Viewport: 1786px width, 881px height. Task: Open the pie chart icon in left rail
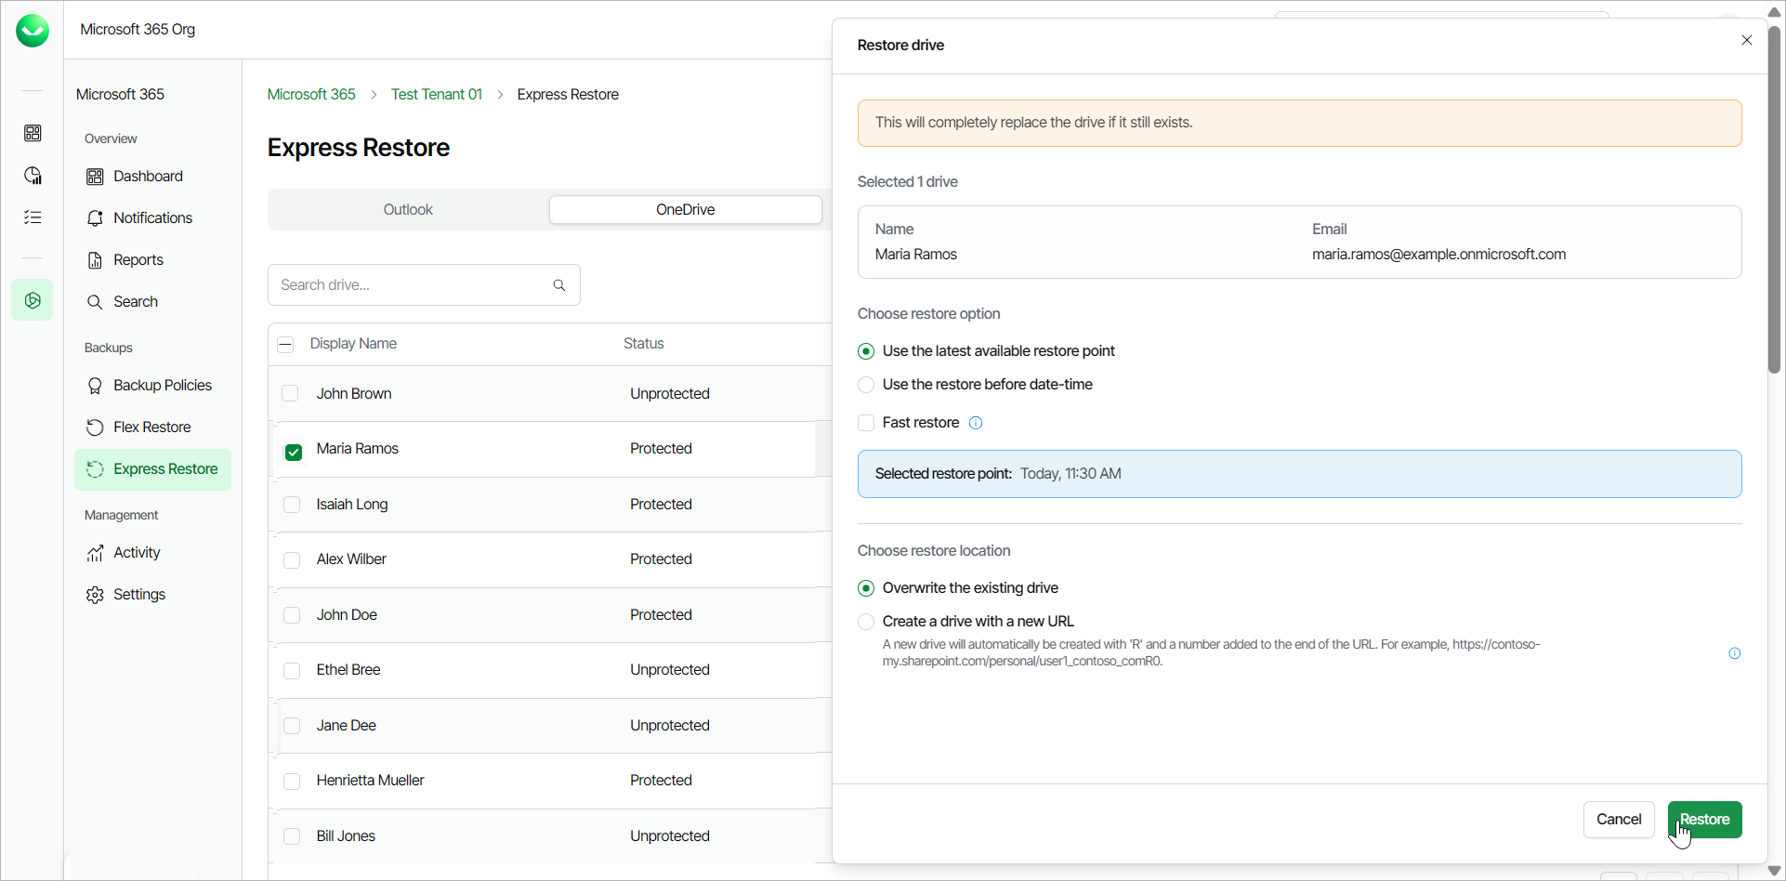[33, 176]
